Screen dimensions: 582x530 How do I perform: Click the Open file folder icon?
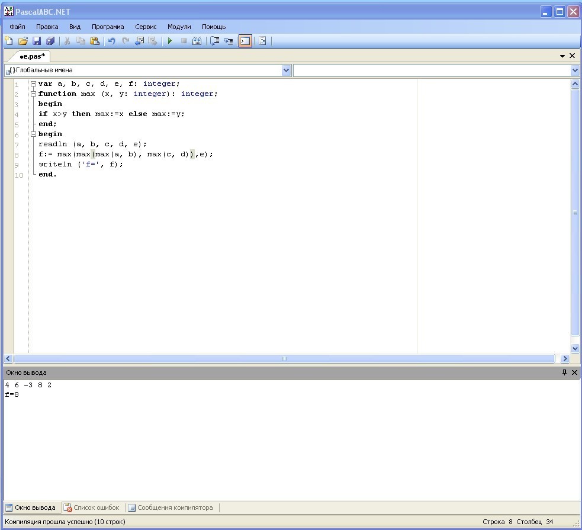pos(23,41)
